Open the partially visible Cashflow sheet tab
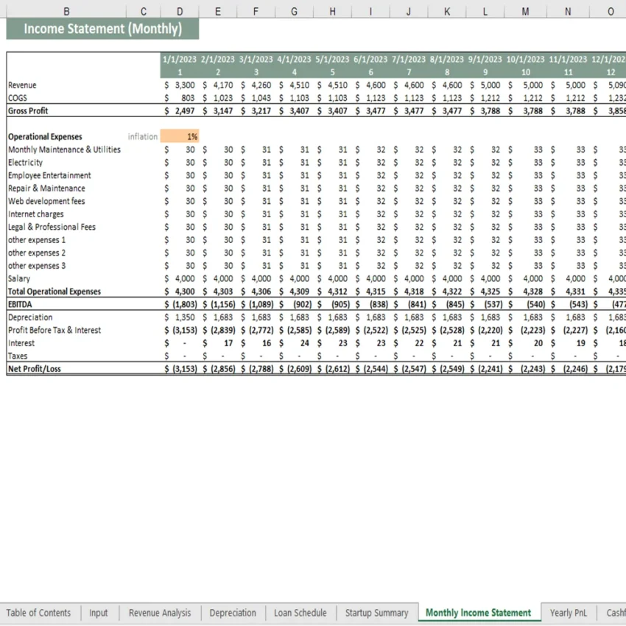The width and height of the screenshot is (626, 626). click(x=616, y=612)
